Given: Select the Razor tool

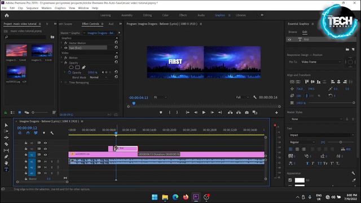Looking at the screenshot, I should coord(6,144).
